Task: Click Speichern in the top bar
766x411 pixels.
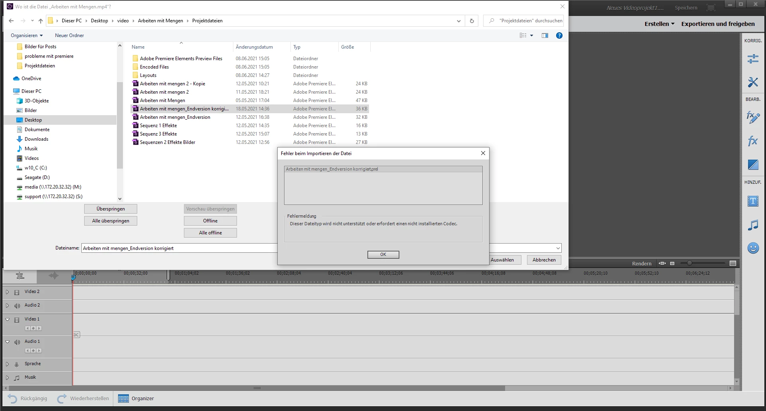Action: 686,8
